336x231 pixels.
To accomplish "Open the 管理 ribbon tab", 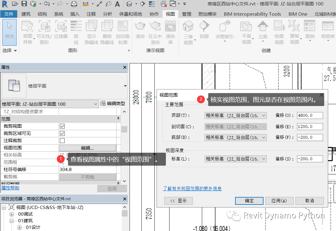I will [186, 14].
